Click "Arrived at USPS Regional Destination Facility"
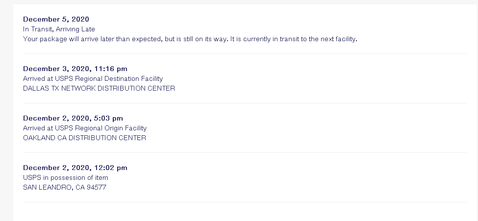 pyautogui.click(x=93, y=78)
